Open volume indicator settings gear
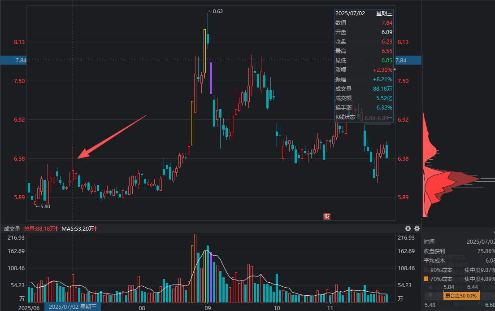Viewport: 495px width, 311px height. point(417,228)
